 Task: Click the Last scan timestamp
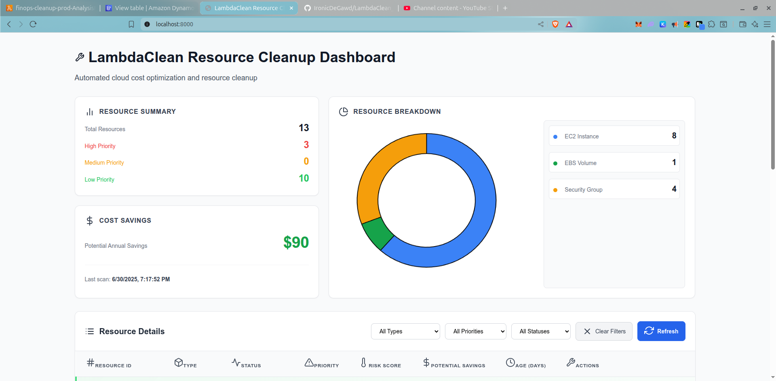pyautogui.click(x=141, y=279)
